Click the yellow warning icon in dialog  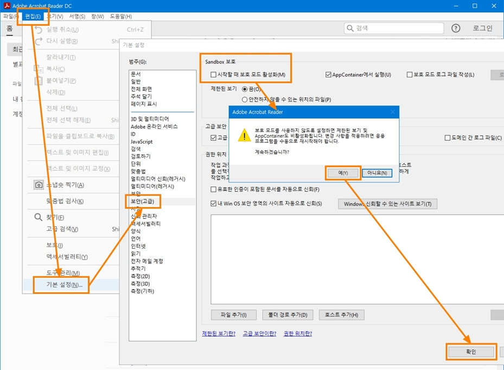[244, 135]
